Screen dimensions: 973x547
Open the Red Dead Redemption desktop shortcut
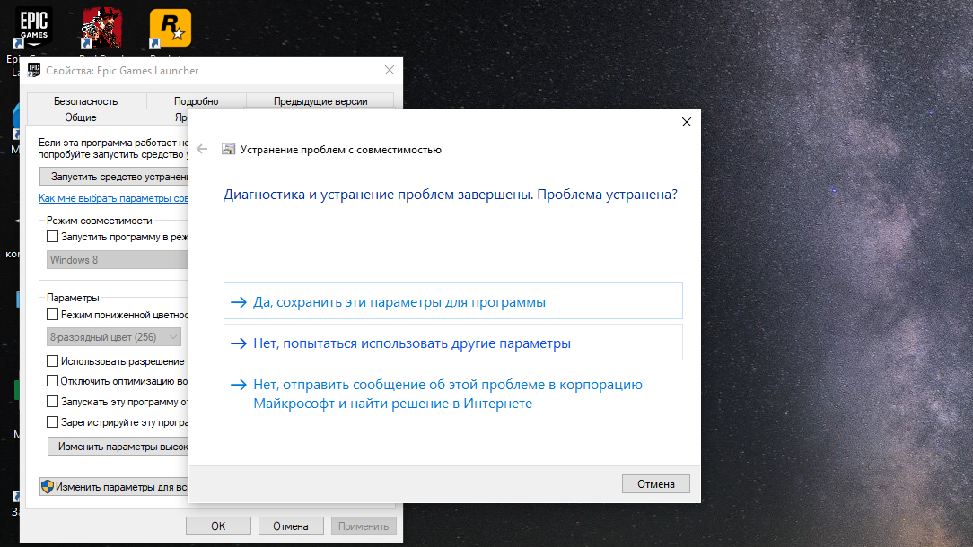(x=101, y=27)
